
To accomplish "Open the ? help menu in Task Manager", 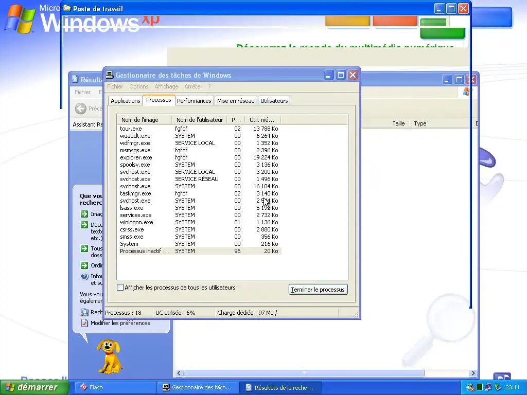I will [210, 86].
